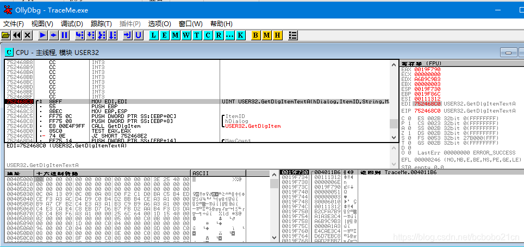
Task: Click the disassembly scrollbar's down arrow
Action: tap(394, 138)
